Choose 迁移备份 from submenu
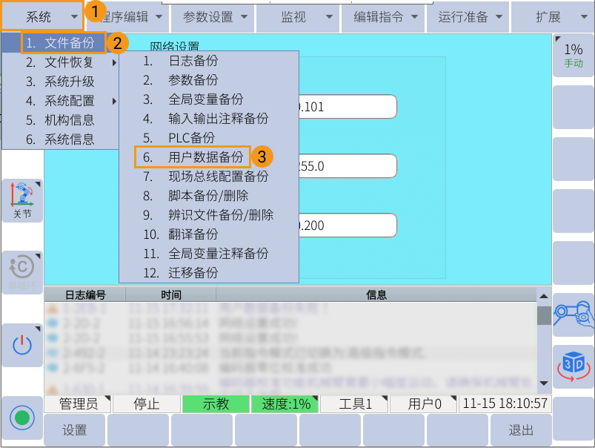Screen dimensions: 595x448 (209, 273)
